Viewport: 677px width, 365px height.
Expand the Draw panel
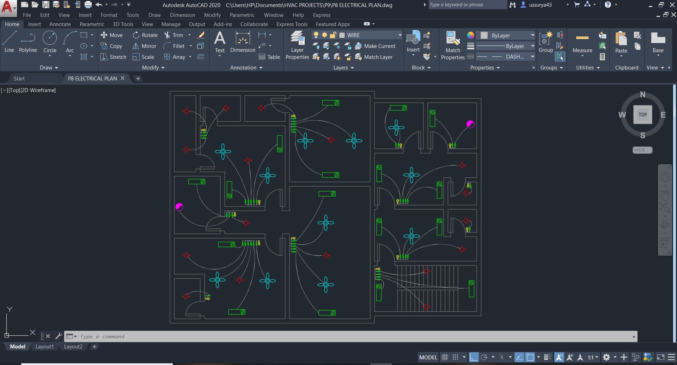[x=49, y=68]
